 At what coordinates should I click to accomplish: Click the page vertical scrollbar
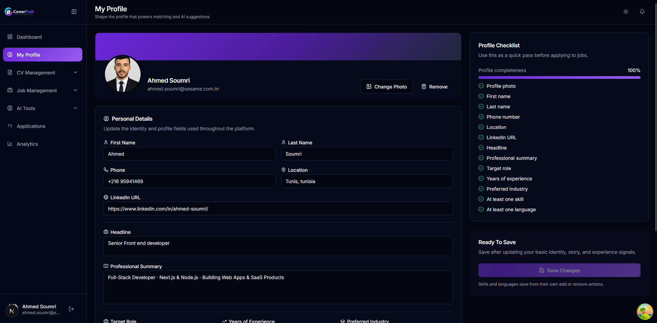[x=656, y=117]
